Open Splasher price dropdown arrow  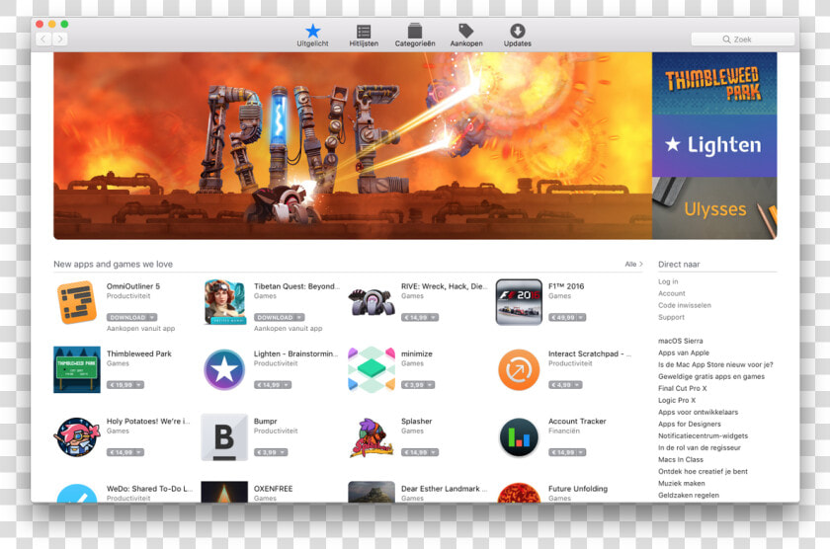click(434, 453)
